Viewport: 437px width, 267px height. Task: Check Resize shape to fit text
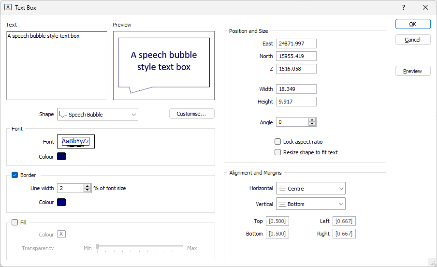277,152
